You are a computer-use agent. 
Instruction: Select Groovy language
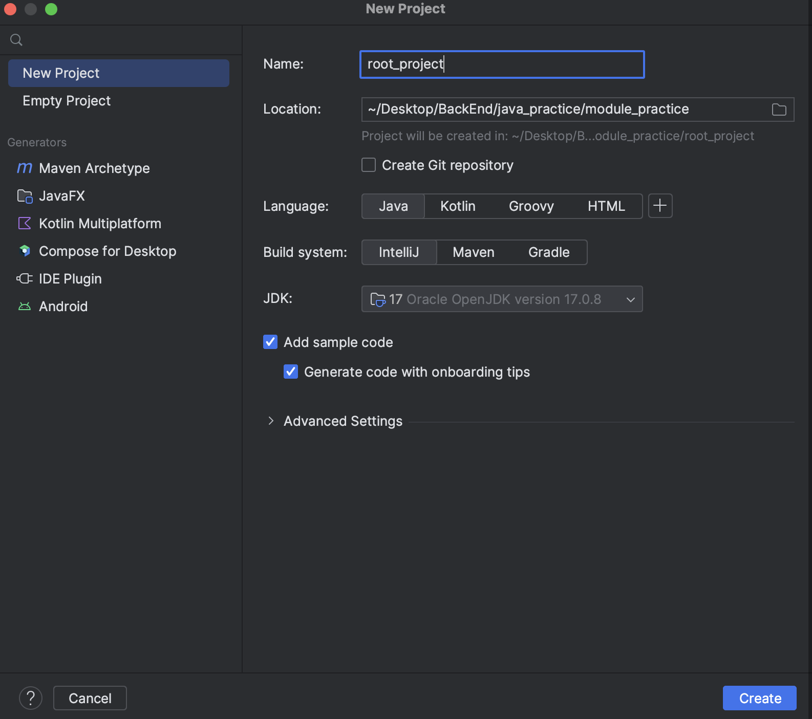pos(531,206)
